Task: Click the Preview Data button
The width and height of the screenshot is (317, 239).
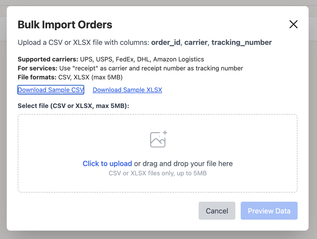Action: tap(269, 211)
